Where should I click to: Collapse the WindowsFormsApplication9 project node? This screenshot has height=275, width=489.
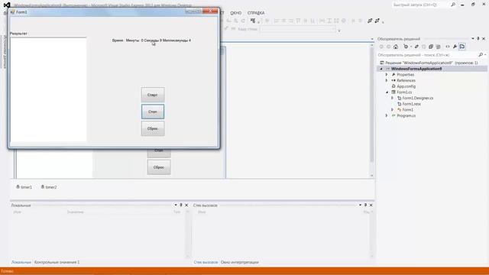point(381,69)
